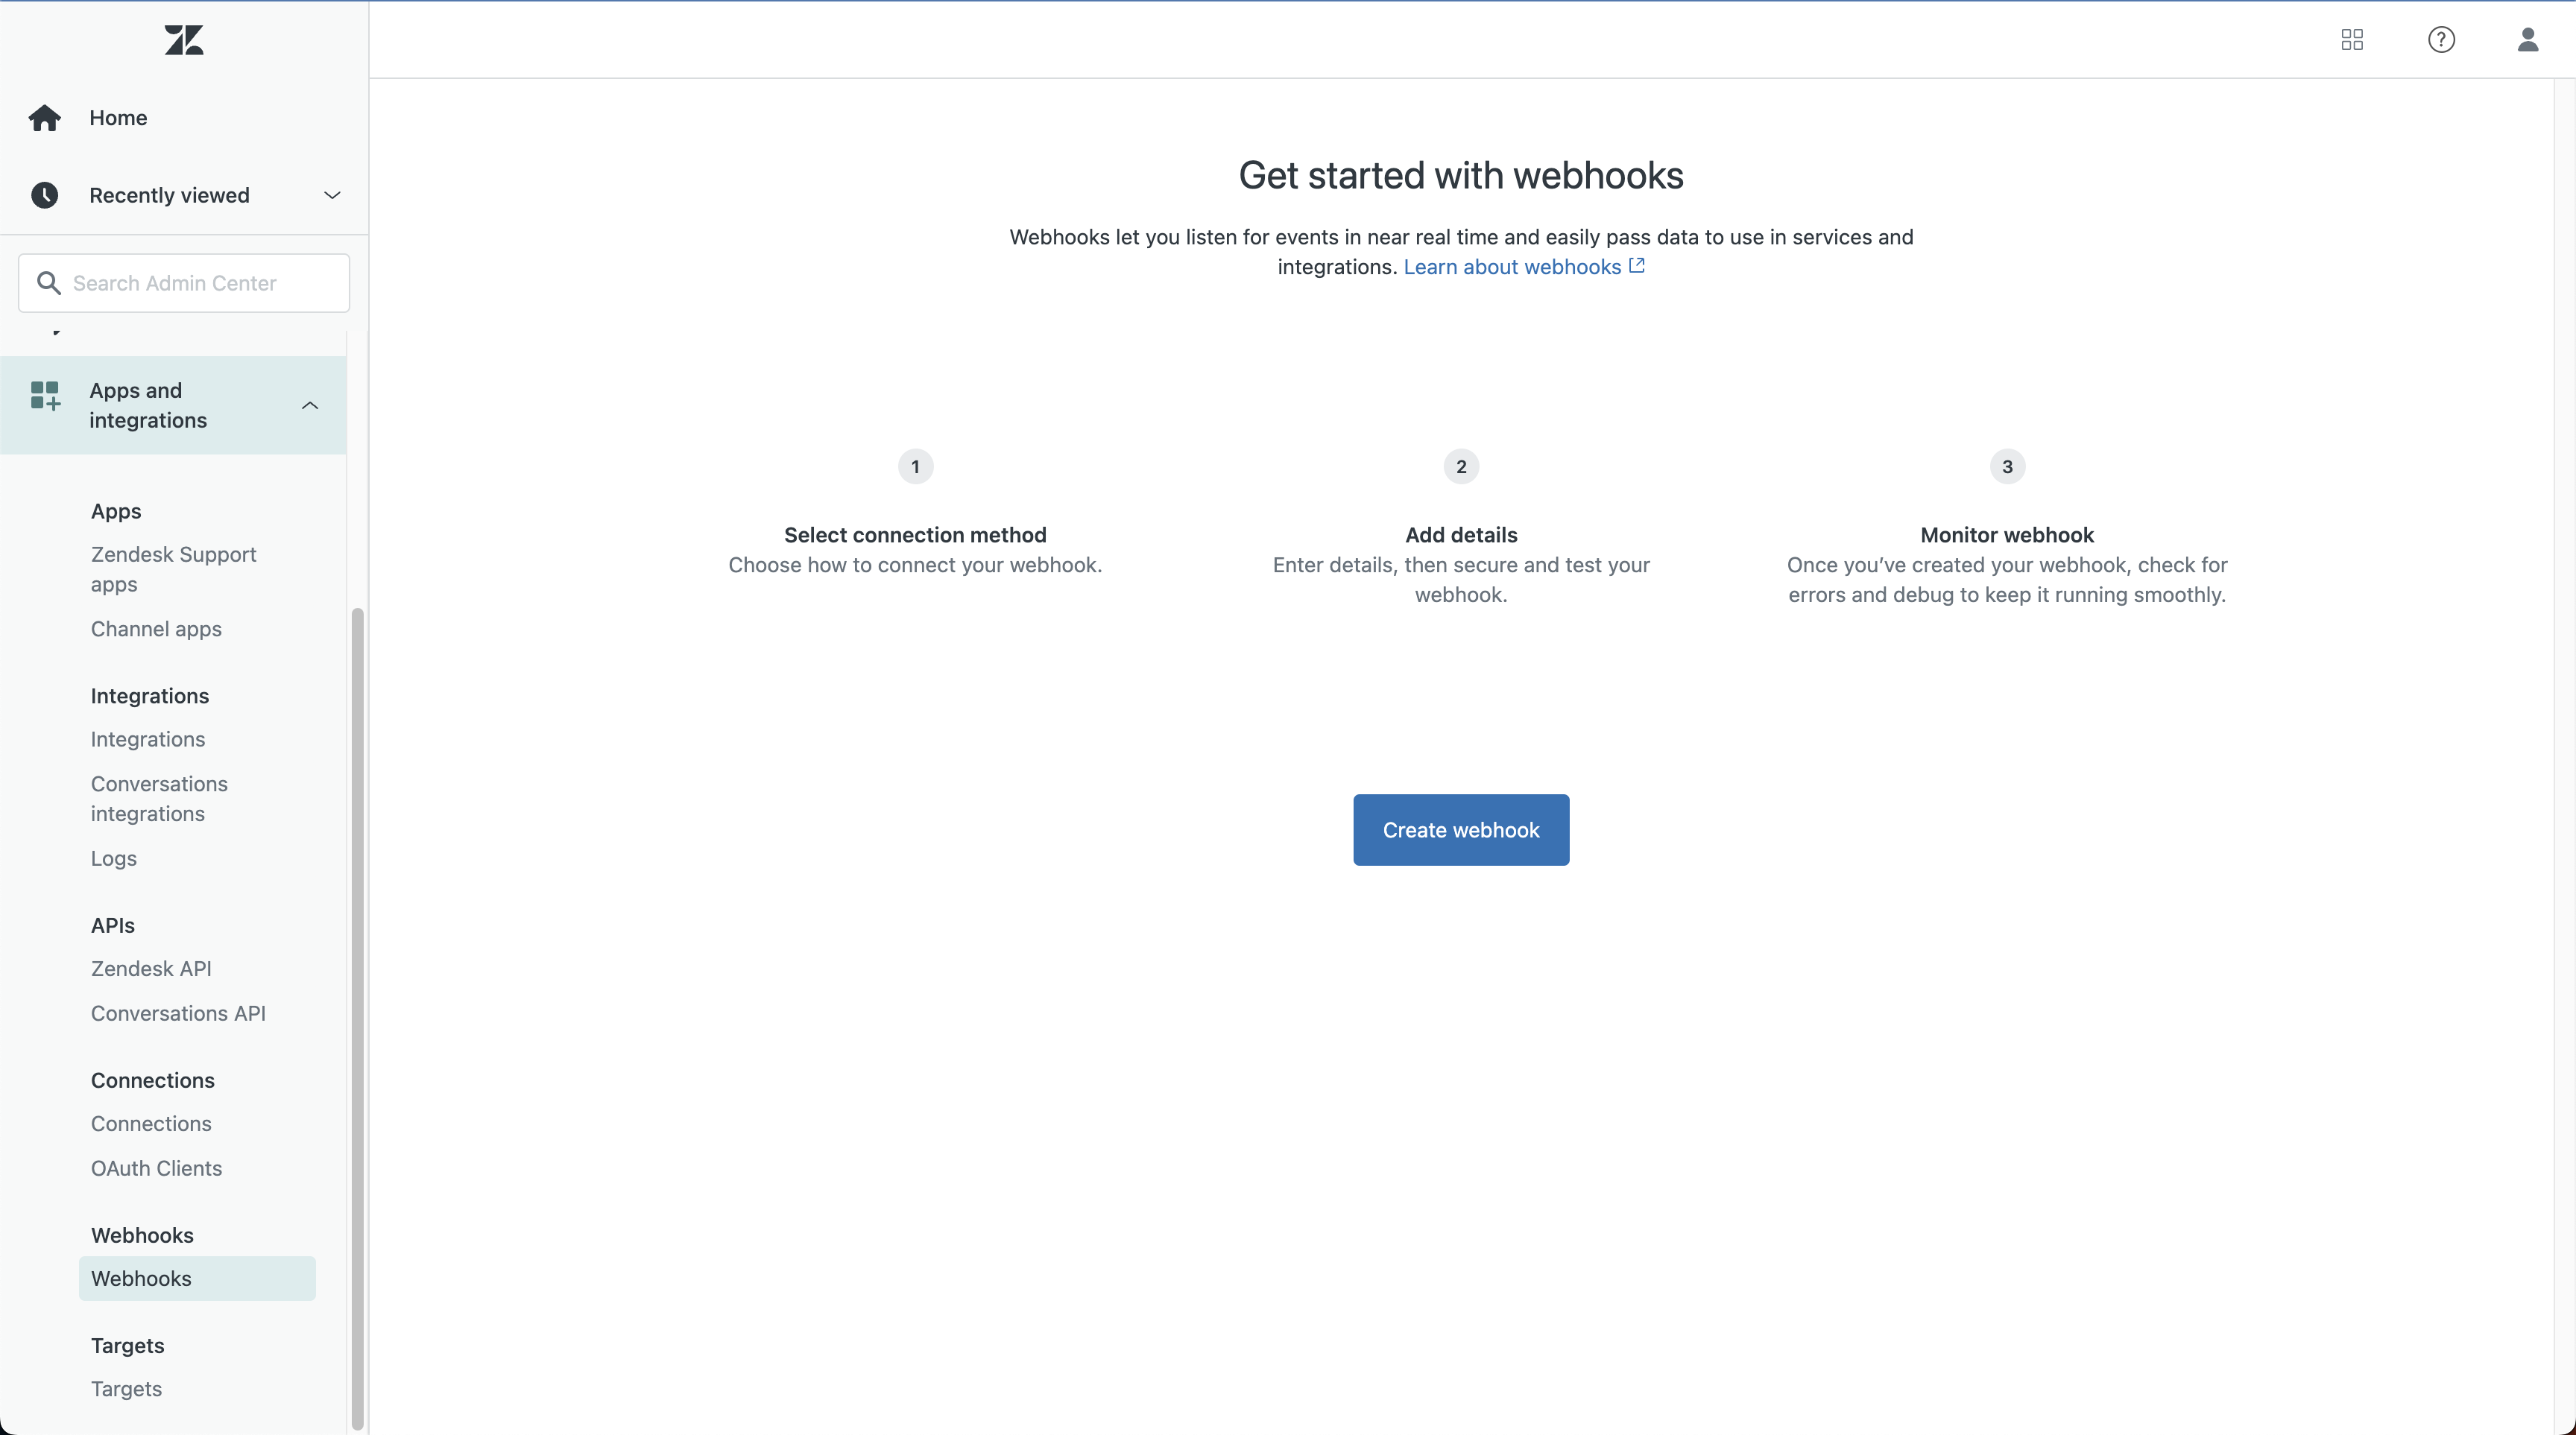The height and width of the screenshot is (1435, 2576).
Task: Click the bold Connections group heading
Action: (x=153, y=1080)
